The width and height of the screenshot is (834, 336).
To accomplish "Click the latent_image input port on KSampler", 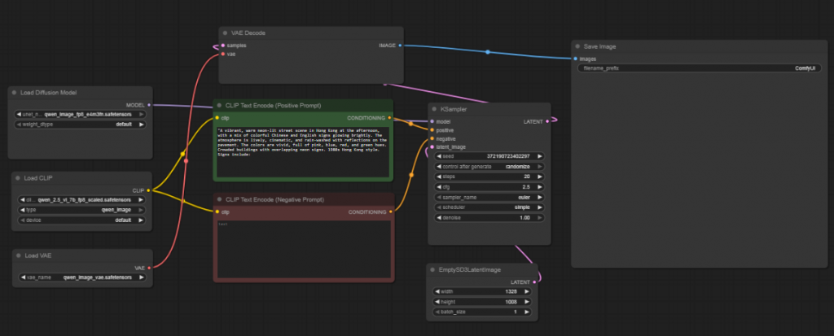I will click(x=432, y=147).
